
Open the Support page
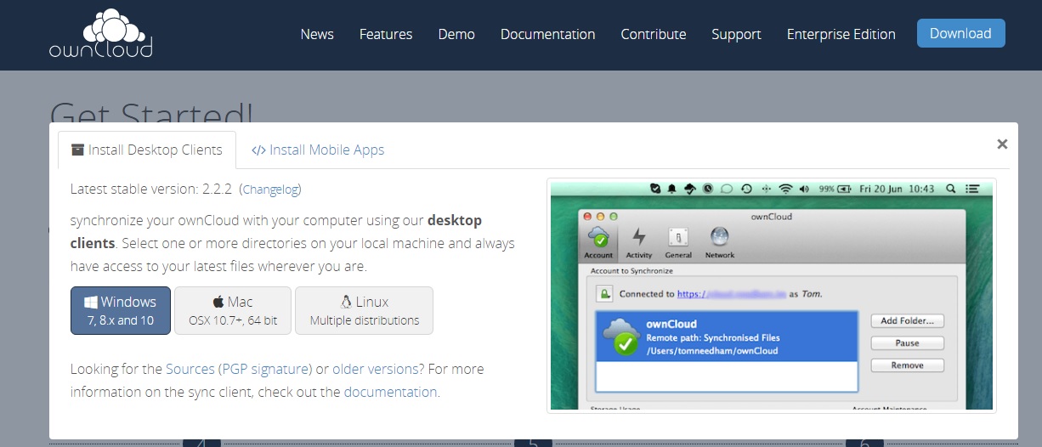pos(736,34)
